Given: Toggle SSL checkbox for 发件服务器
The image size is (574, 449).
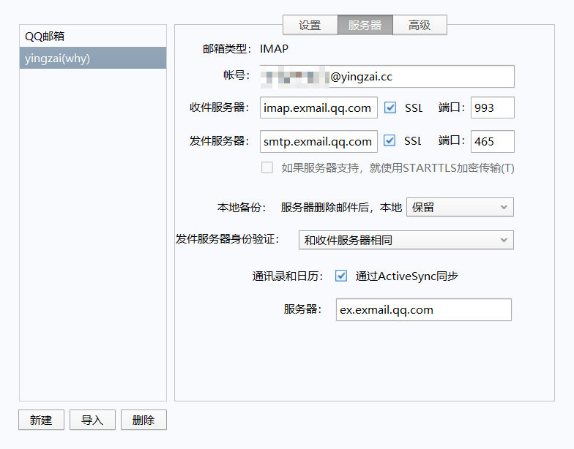Looking at the screenshot, I should point(390,141).
